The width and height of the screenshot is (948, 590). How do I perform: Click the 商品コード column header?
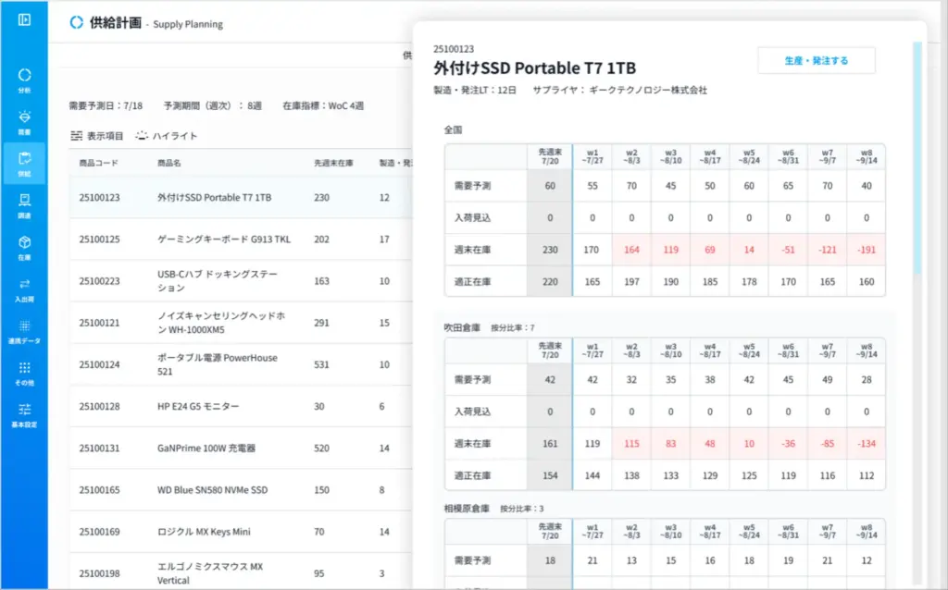coord(98,163)
